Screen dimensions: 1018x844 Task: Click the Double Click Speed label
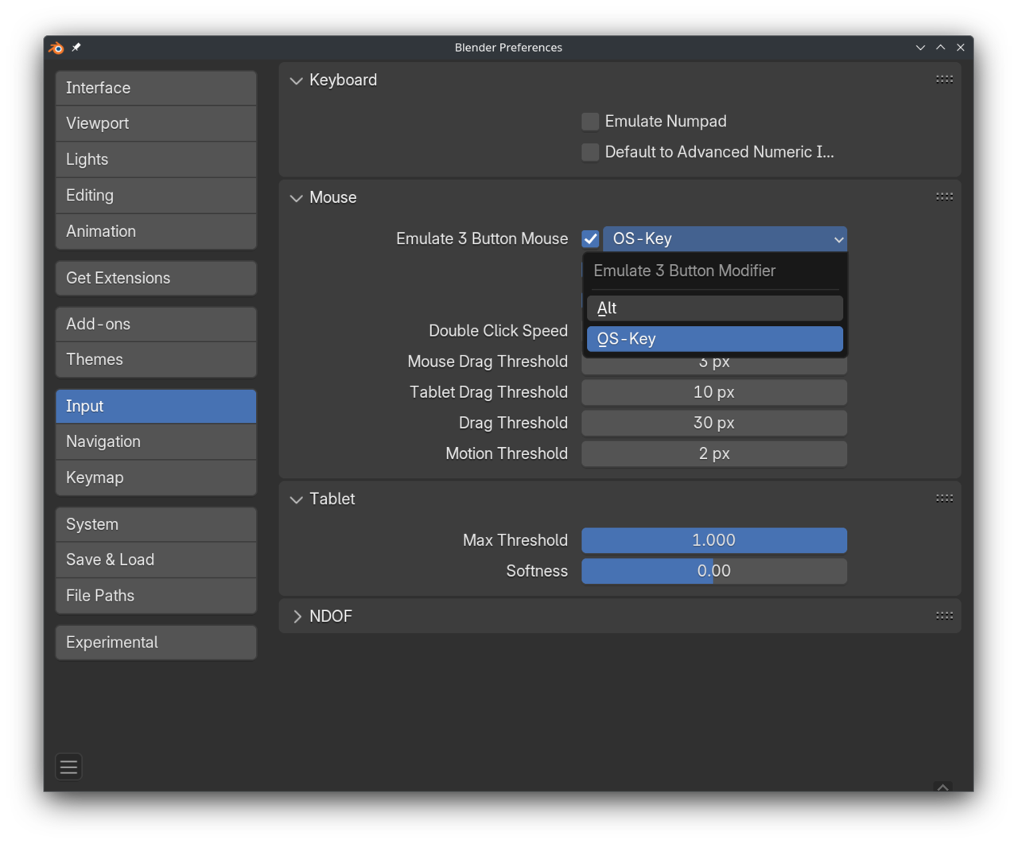tap(498, 331)
